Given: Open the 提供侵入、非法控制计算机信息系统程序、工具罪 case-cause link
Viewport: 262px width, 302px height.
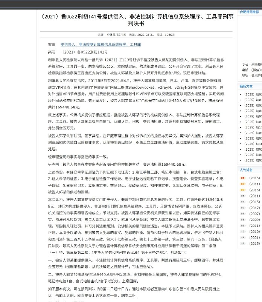Looking at the screenshot, I should click(x=101, y=45).
